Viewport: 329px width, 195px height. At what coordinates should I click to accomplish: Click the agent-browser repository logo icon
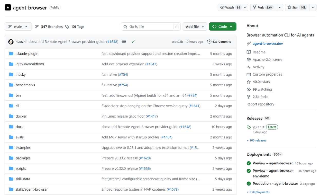click(8, 7)
